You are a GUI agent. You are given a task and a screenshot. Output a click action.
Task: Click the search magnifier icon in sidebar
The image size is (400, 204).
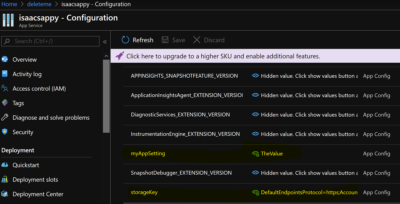7,41
